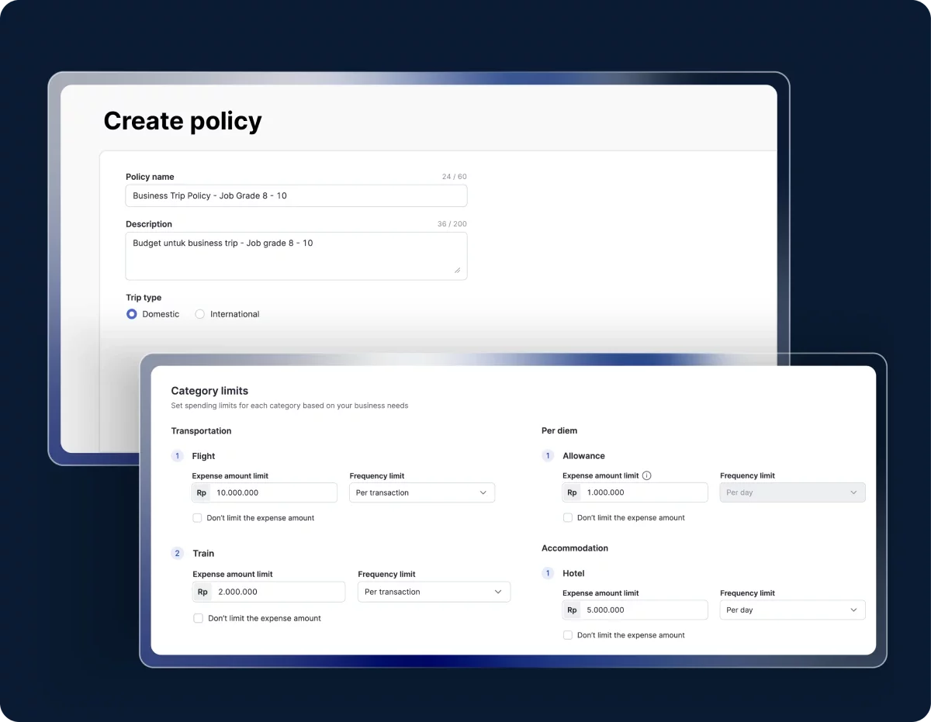Screen dimensions: 931x722
Task: Open the Flight frequency limit dropdown
Action: 421,492
